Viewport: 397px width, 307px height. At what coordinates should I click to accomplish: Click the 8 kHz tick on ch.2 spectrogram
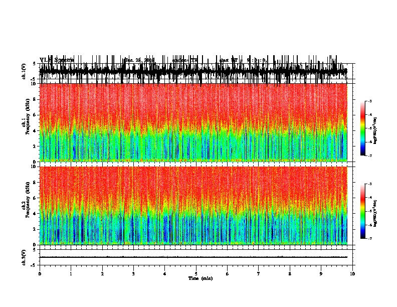[x=35, y=183]
